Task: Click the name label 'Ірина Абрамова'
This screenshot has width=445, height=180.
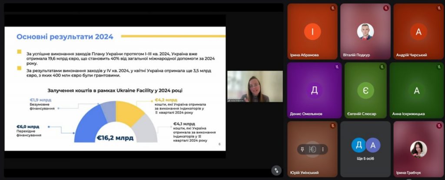Action: coord(304,55)
